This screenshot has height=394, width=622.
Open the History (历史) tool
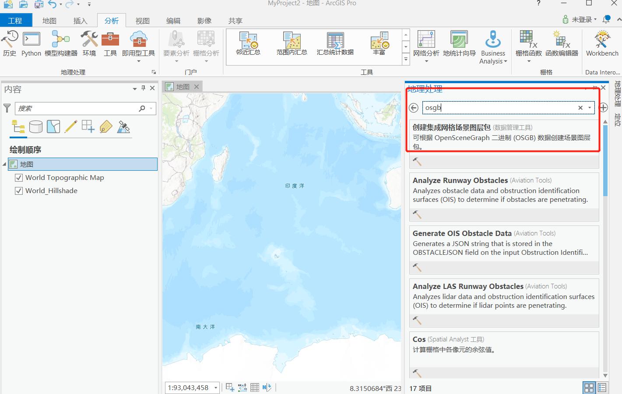tap(10, 44)
